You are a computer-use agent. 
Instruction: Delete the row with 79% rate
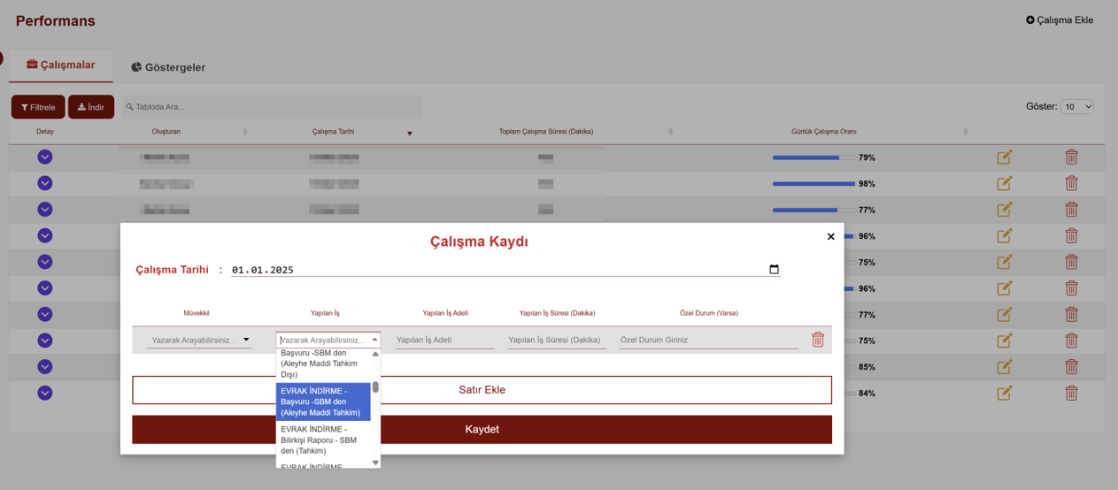1071,157
